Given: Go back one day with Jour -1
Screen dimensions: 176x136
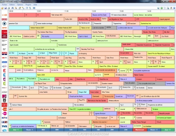Looking at the screenshot, I should click(16, 130).
